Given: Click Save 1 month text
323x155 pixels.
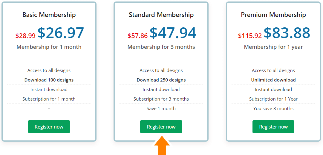Looking at the screenshot, I should [x=161, y=108].
